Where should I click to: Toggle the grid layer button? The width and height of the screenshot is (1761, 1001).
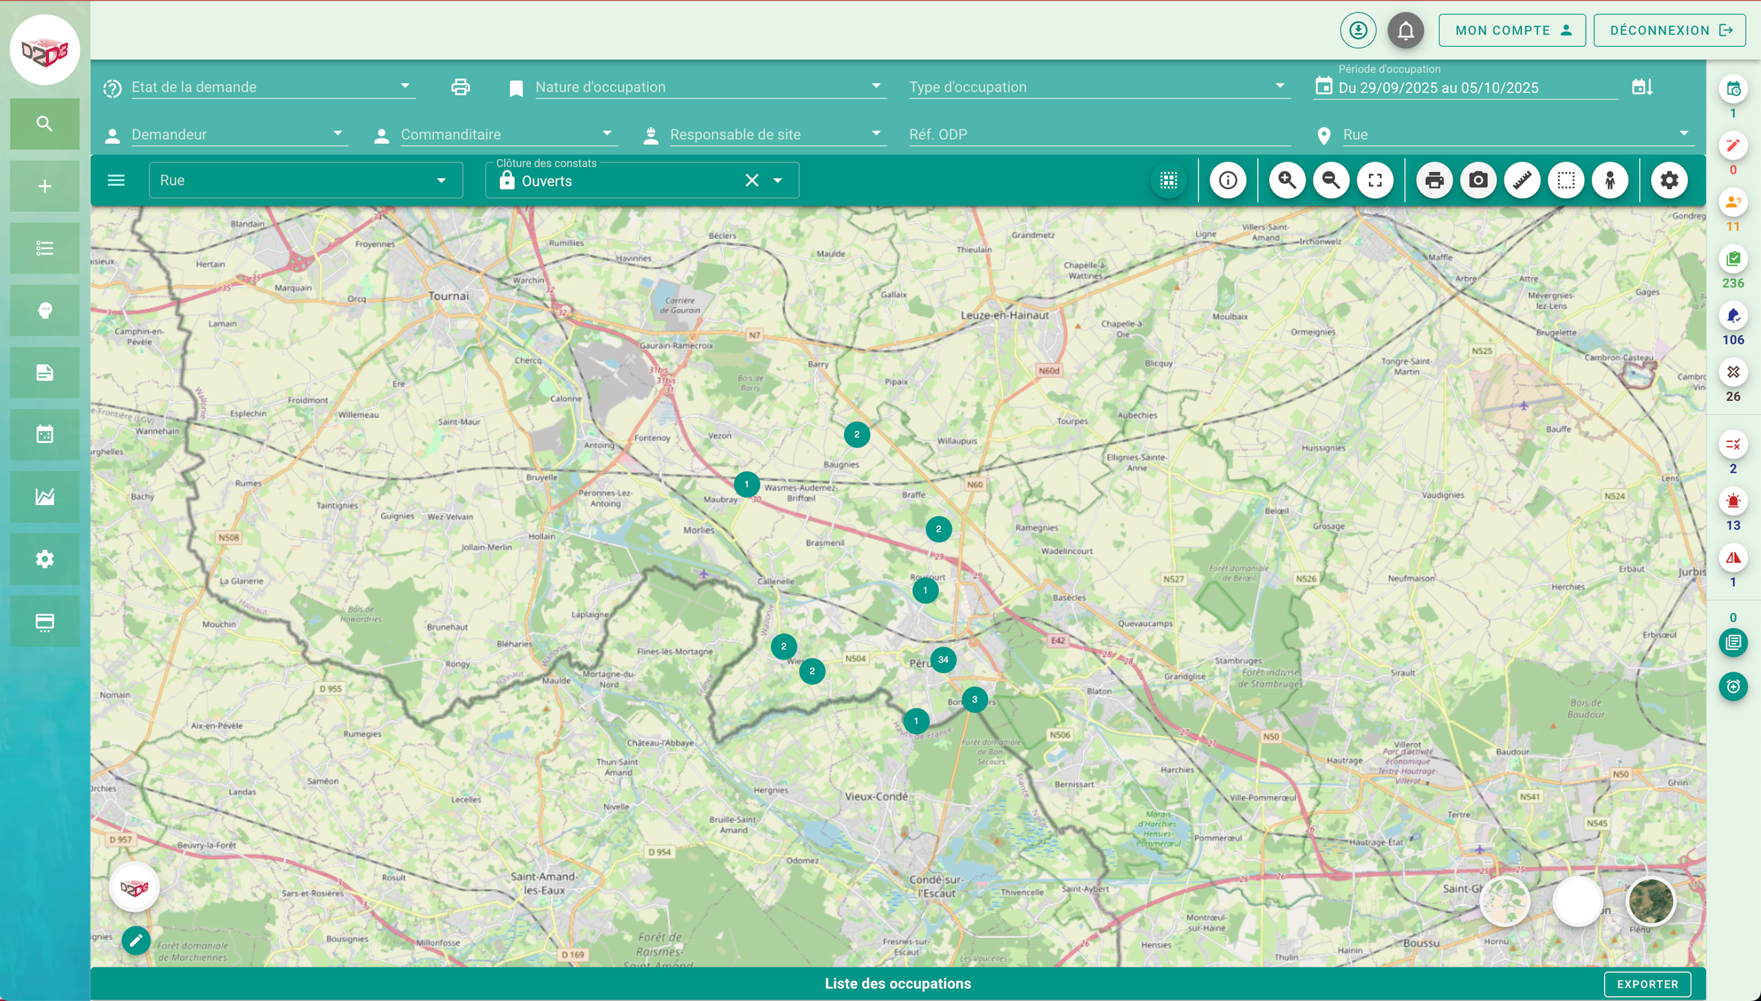point(1169,180)
